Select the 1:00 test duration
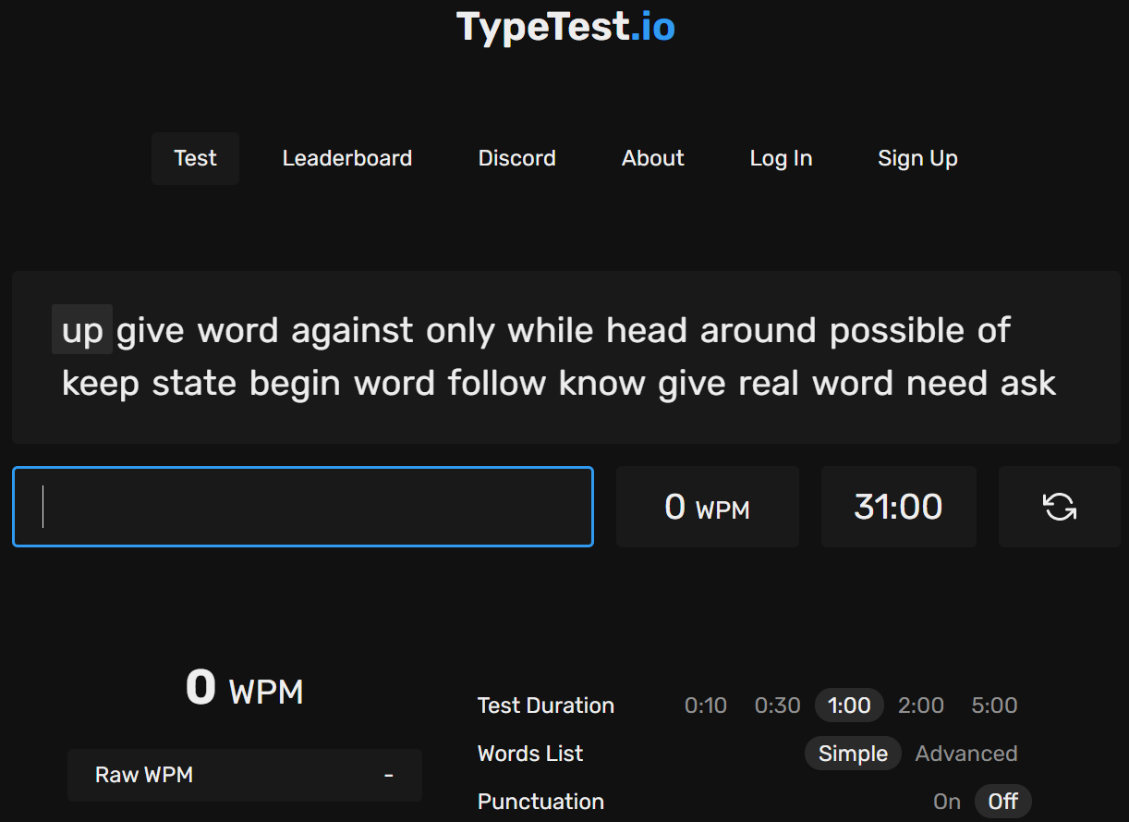The height and width of the screenshot is (822, 1129). click(848, 705)
